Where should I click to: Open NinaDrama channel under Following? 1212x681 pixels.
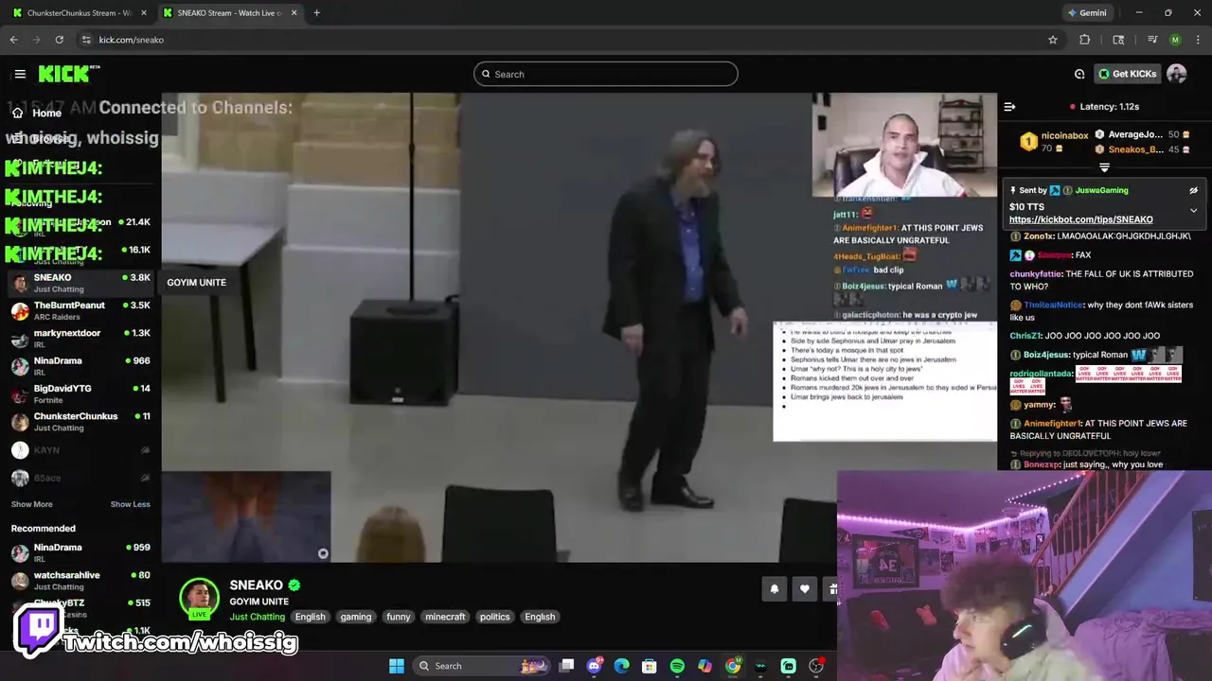click(80, 366)
